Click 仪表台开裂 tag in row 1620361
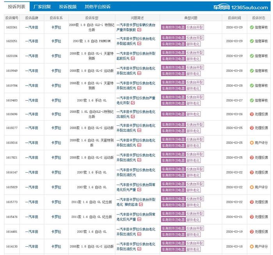 pyautogui.click(x=195, y=27)
